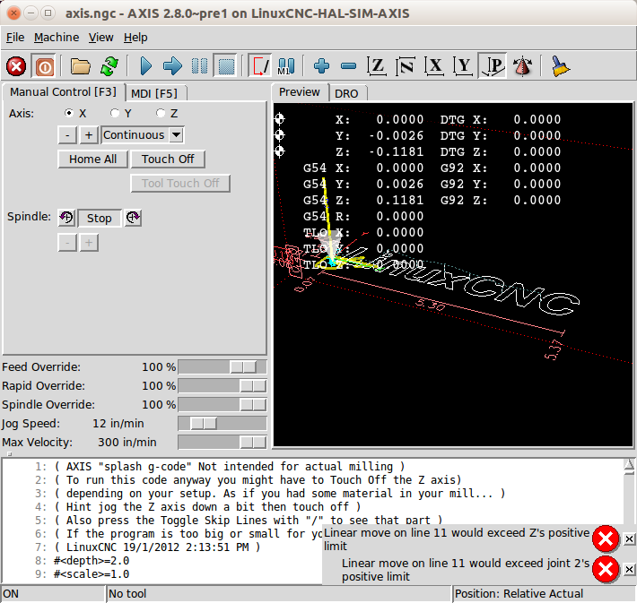
Task: Adjust the Max Velocity slider
Action: (223, 443)
